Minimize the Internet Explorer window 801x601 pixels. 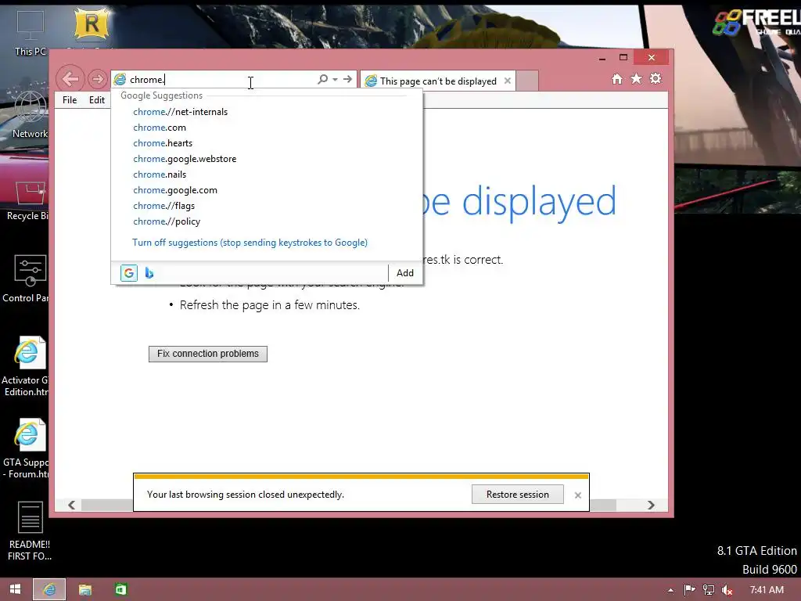[602, 58]
